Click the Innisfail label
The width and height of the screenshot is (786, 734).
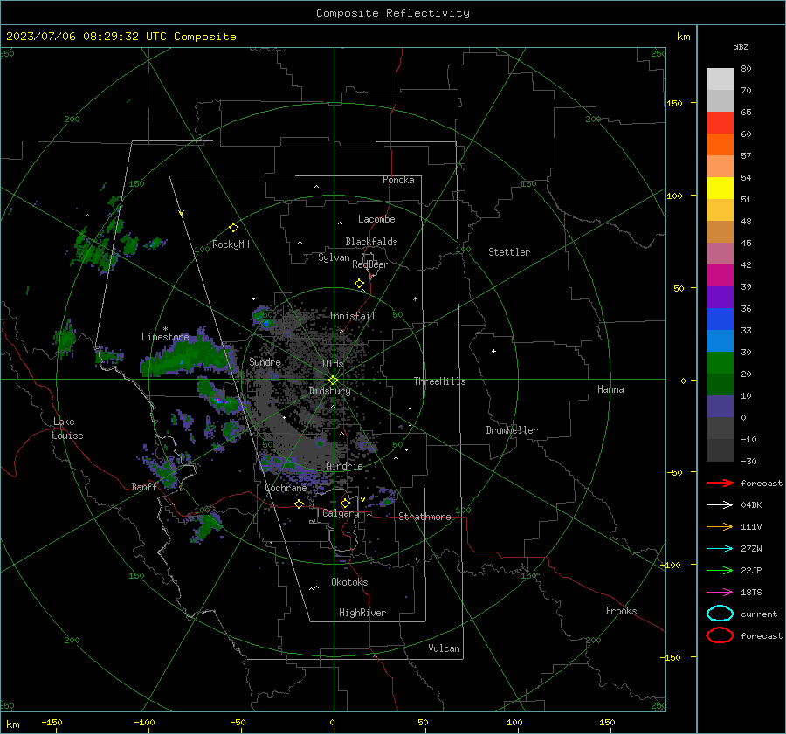coord(353,316)
